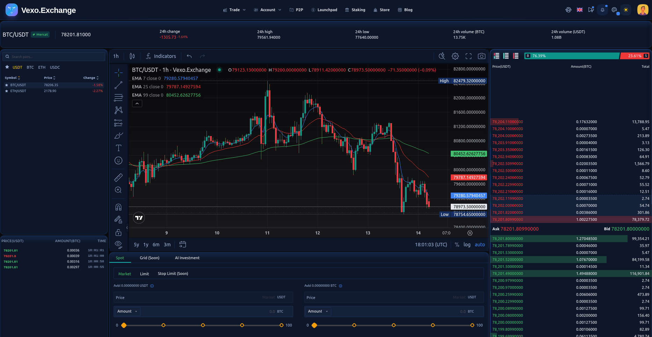Open chart type candlestick selector
The height and width of the screenshot is (337, 652).
coord(132,56)
